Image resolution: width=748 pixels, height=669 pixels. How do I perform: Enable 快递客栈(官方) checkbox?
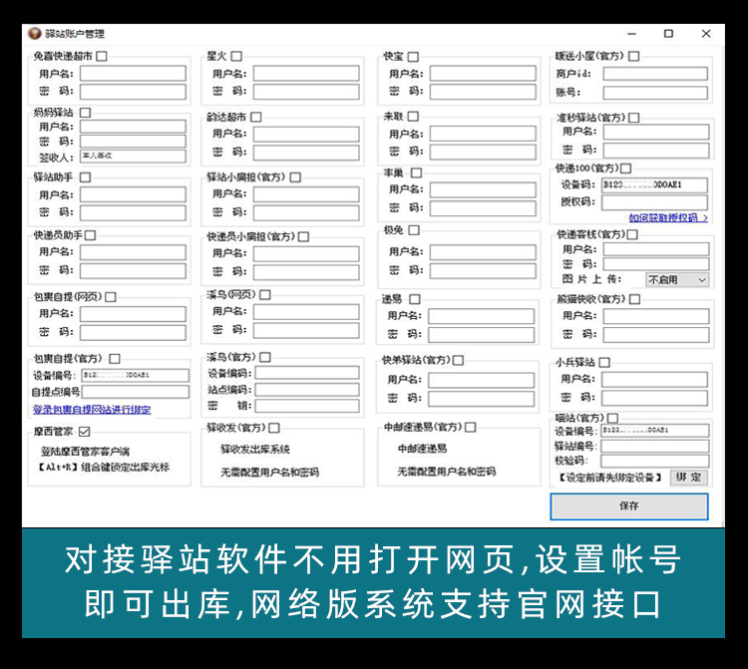pos(632,234)
